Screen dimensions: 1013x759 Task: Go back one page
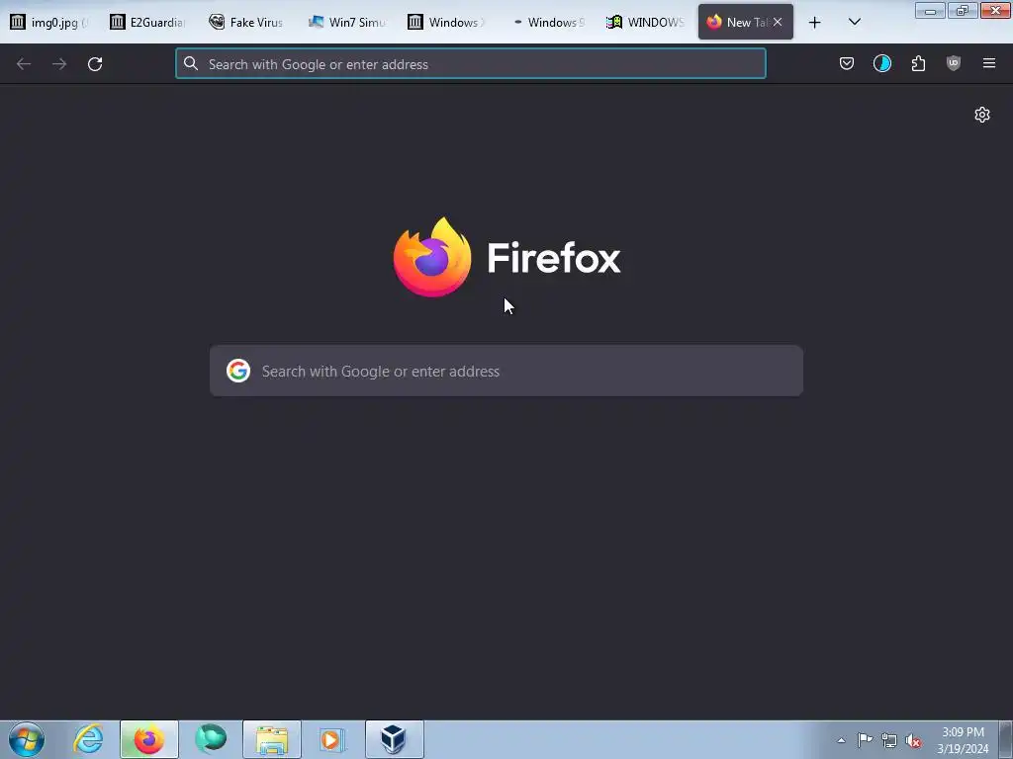click(24, 64)
